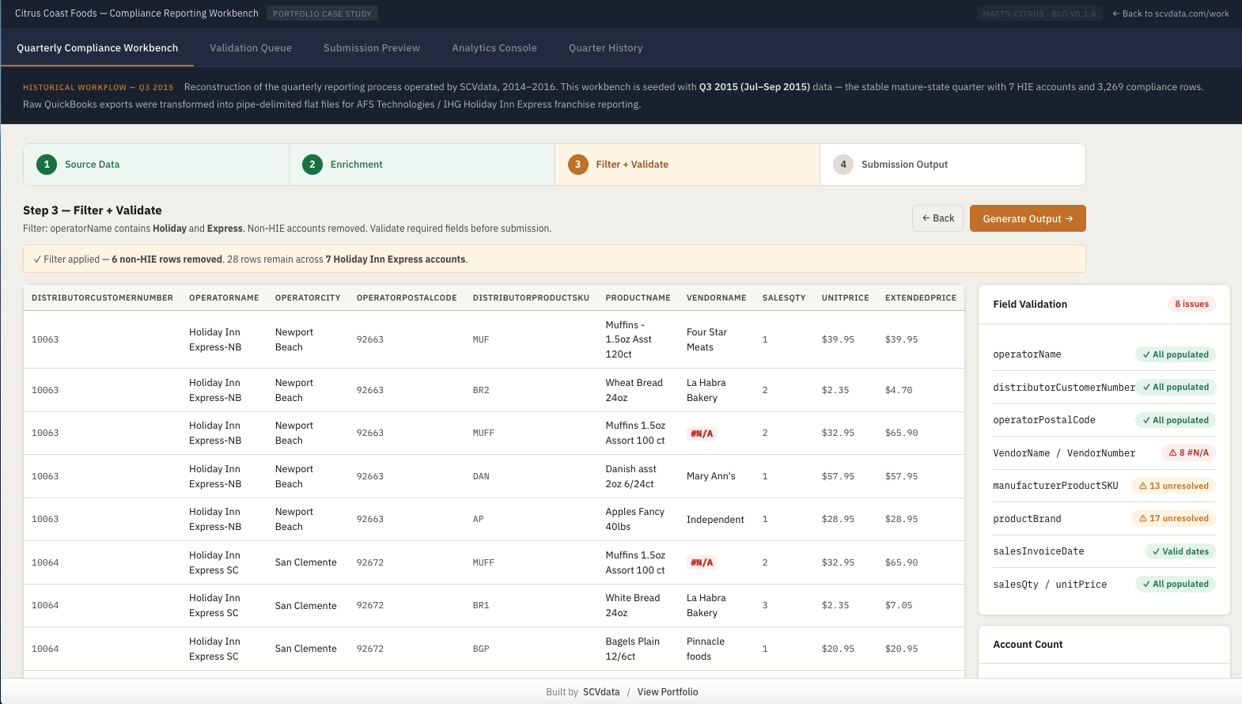Follow the Back to scvdata.com/work link
Image resolution: width=1242 pixels, height=704 pixels.
[x=1171, y=13]
